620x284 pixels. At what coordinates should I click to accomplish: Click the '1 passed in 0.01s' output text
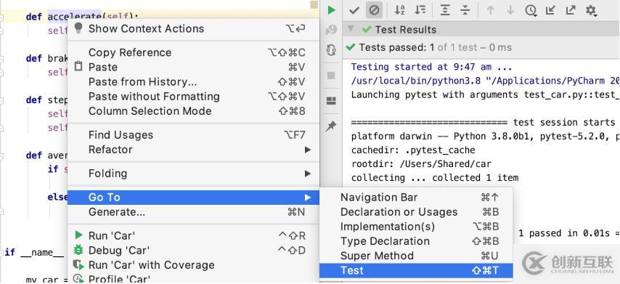[564, 233]
